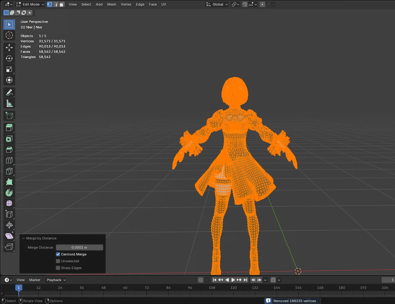This screenshot has height=304, width=395.
Task: Activate the 3D Cursor tool
Action: click(x=9, y=35)
